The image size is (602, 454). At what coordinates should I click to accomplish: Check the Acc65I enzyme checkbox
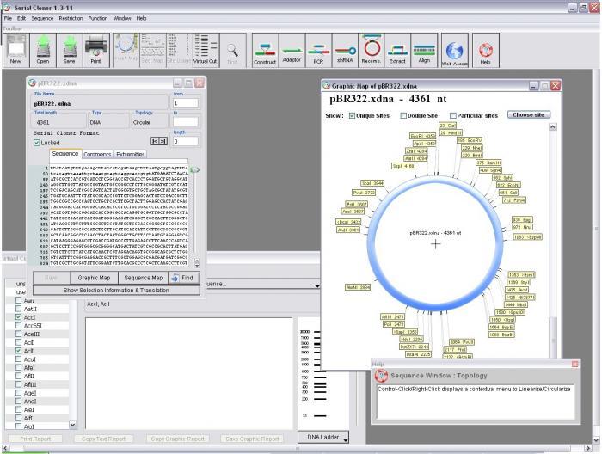18,325
